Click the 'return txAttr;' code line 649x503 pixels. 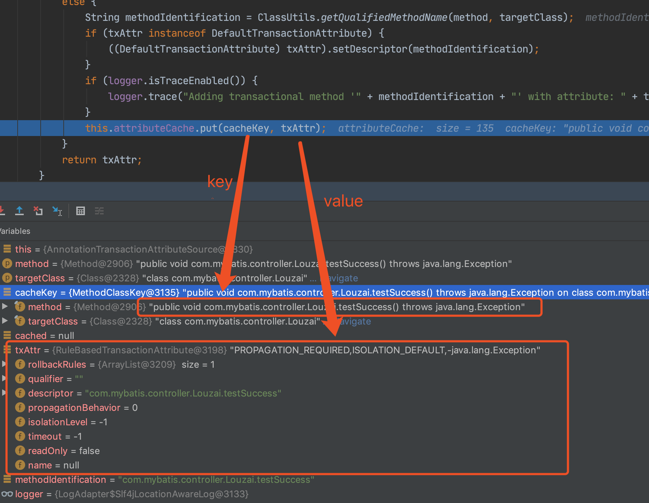click(102, 160)
